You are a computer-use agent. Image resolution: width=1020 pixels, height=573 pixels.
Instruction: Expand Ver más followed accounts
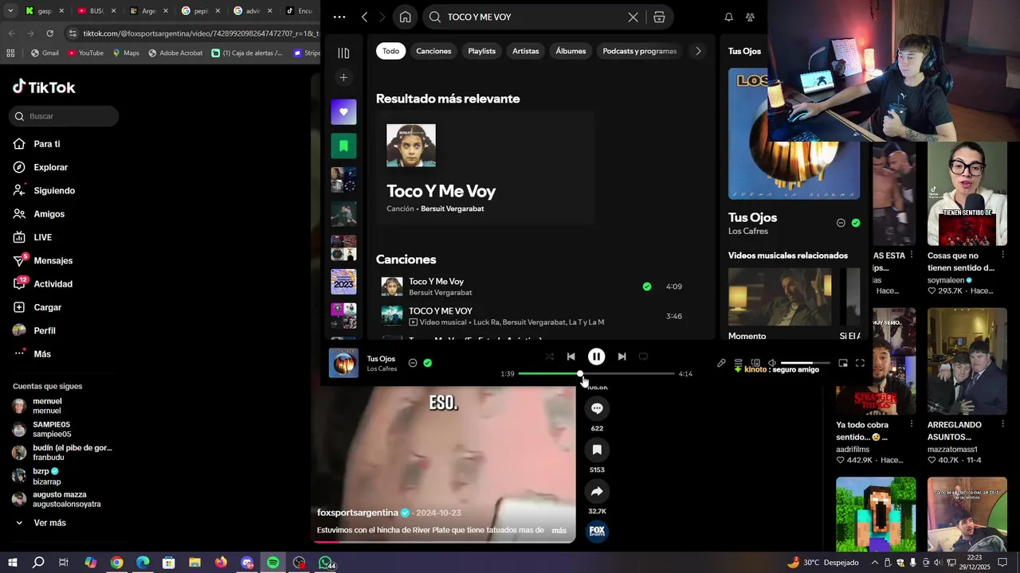pos(49,523)
